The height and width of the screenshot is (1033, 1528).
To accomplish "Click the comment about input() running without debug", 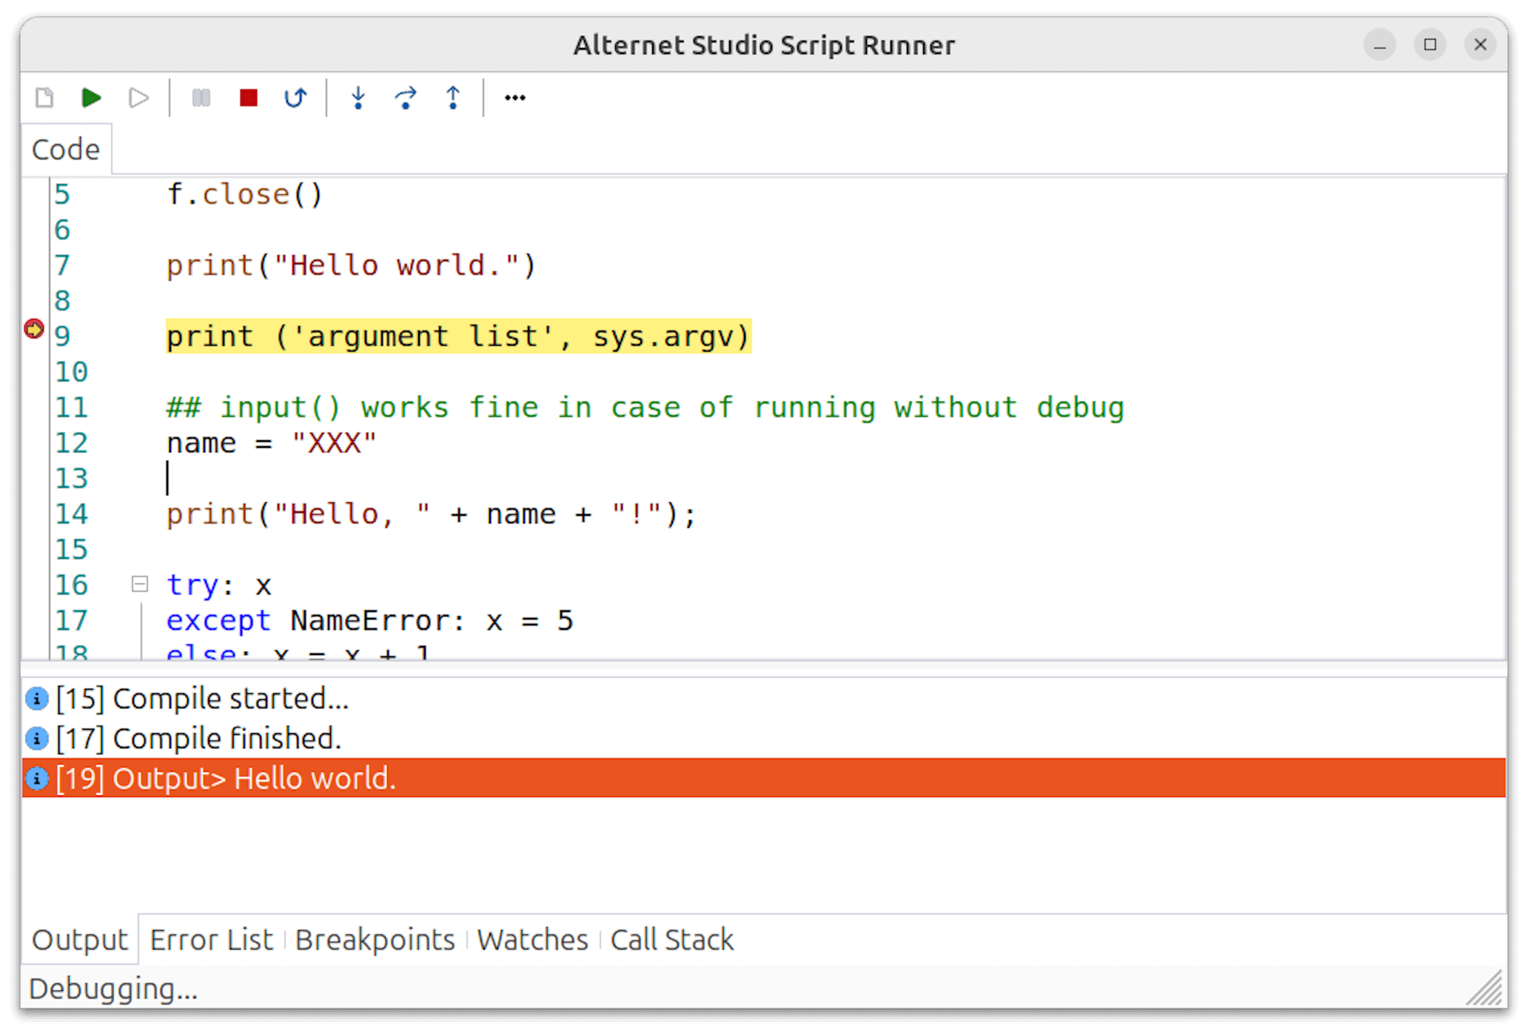I will click(645, 408).
